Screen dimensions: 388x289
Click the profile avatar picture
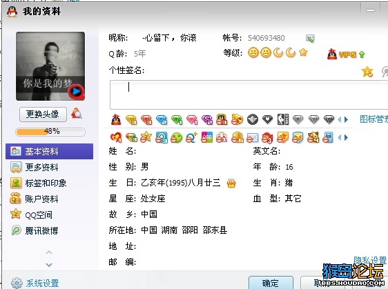click(x=50, y=66)
